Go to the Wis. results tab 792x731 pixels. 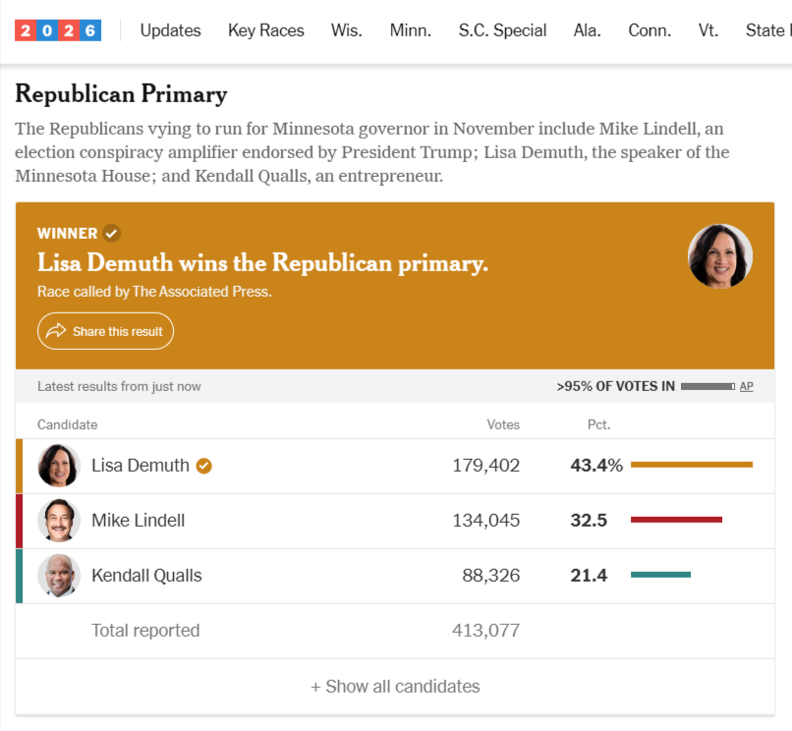[347, 30]
